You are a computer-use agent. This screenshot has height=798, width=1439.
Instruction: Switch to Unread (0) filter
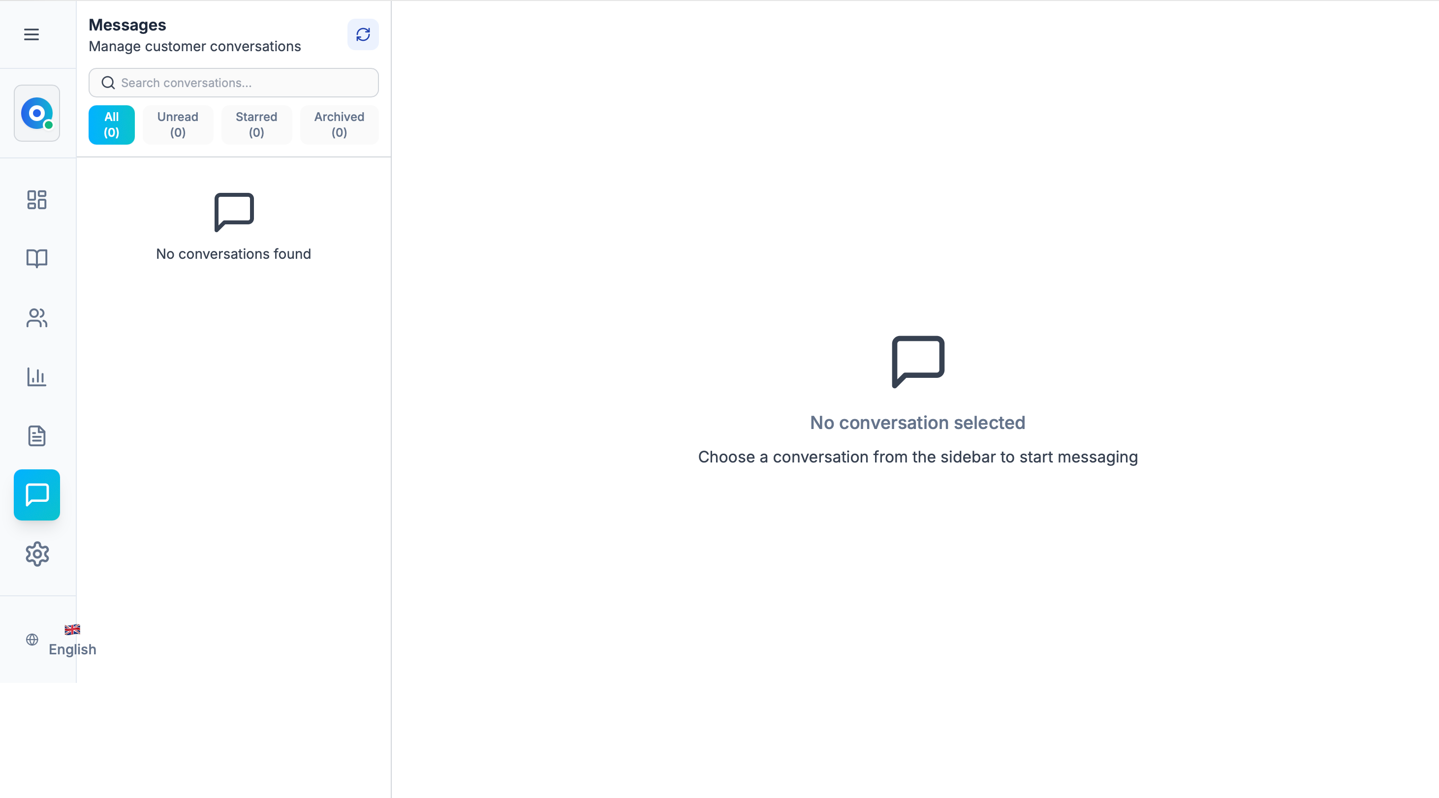178,124
